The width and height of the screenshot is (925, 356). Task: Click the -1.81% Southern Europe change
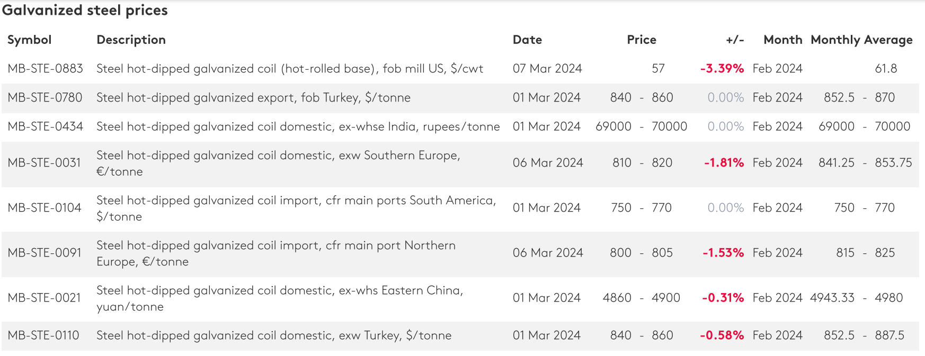click(x=724, y=163)
